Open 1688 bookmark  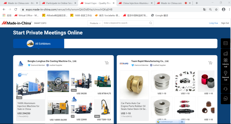coord(81,15)
